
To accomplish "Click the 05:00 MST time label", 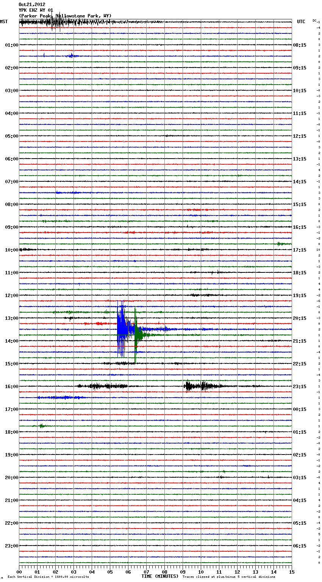I will (x=11, y=136).
